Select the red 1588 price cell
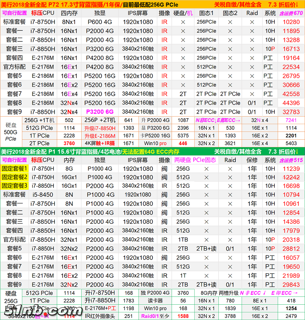 click(x=183, y=316)
